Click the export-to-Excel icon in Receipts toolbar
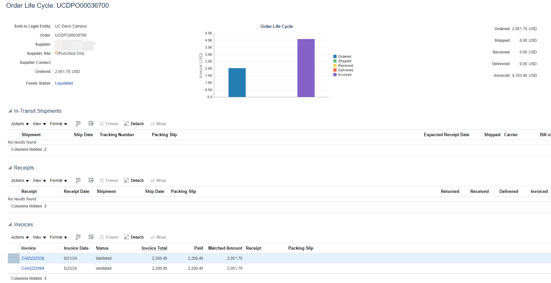Screen dimensions: 551x283 tap(78, 181)
